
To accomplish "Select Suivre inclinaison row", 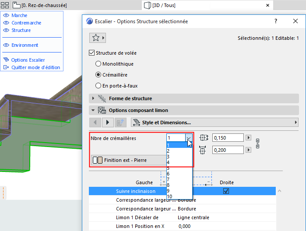I will pos(182,191).
